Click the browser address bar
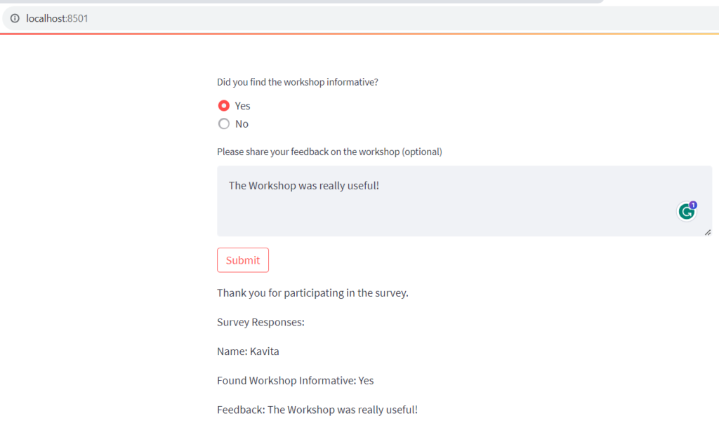The image size is (719, 437). click(x=211, y=18)
